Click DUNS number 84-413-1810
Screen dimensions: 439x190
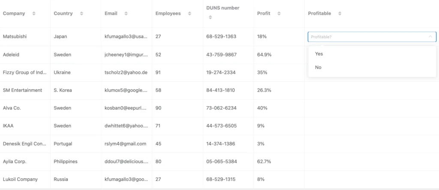(221, 90)
